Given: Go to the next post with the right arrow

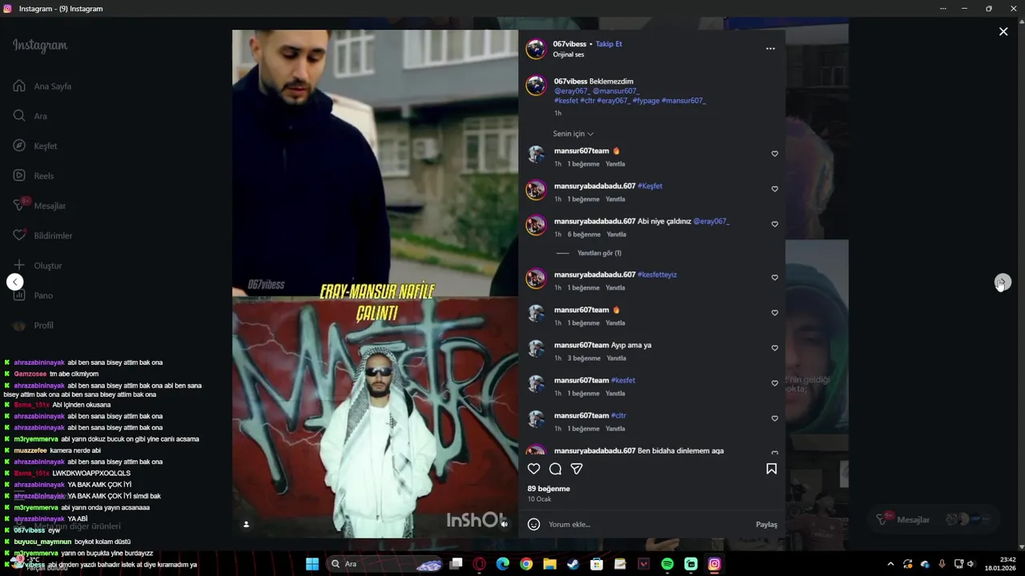Looking at the screenshot, I should [x=1003, y=282].
